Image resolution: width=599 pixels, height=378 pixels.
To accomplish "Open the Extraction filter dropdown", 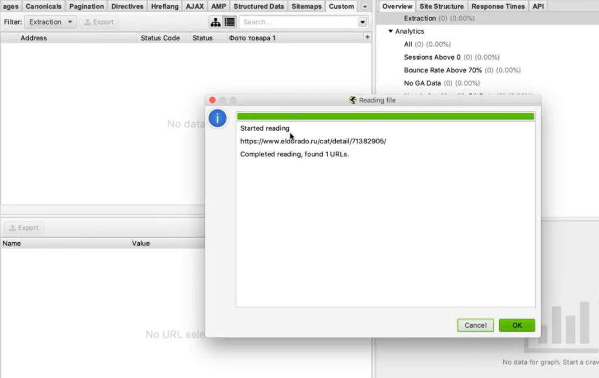I will point(50,22).
